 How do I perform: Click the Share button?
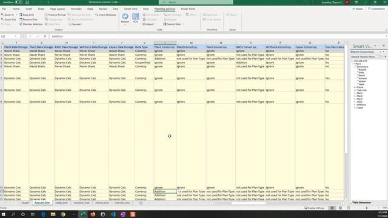(x=358, y=8)
